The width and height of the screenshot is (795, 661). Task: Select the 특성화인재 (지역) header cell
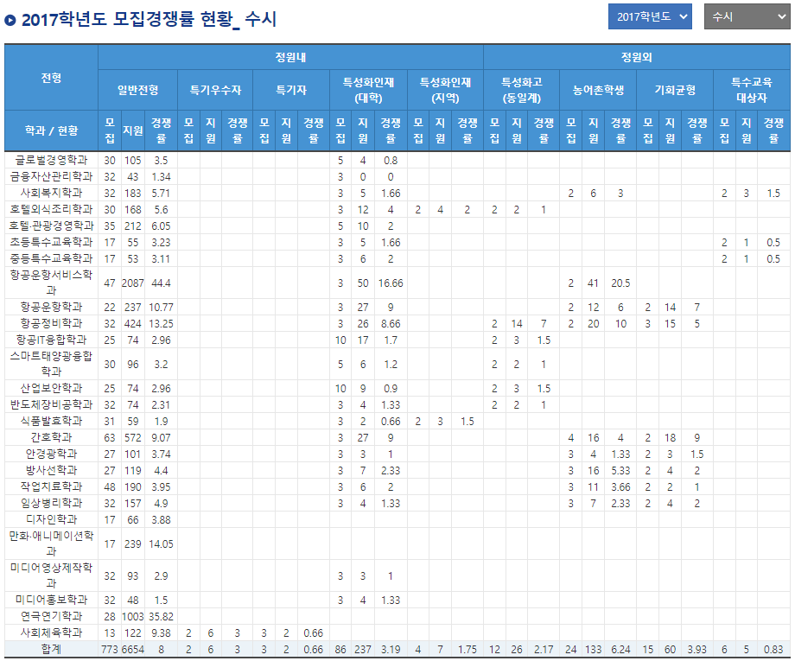coord(445,90)
